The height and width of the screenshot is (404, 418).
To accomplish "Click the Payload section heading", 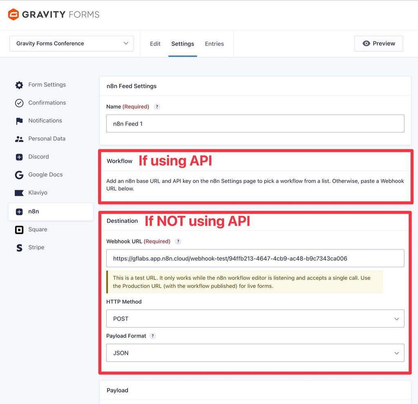I will (x=117, y=391).
